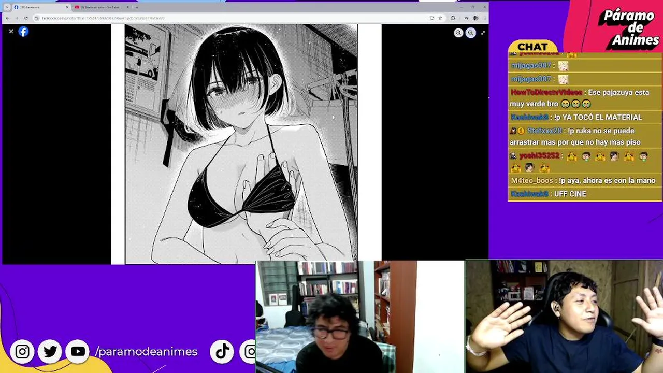This screenshot has height=373, width=663.
Task: Click 'YA TOCÓ EL MATERIAL' chat message
Action: [601, 117]
